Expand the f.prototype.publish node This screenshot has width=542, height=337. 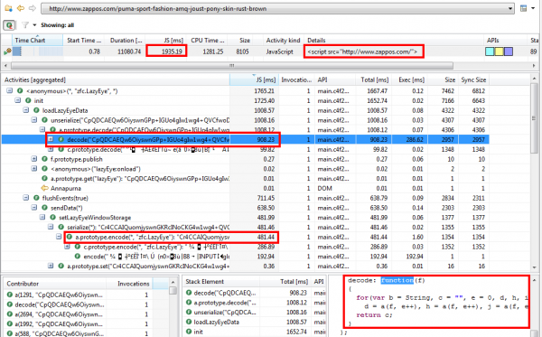[x=34, y=159]
